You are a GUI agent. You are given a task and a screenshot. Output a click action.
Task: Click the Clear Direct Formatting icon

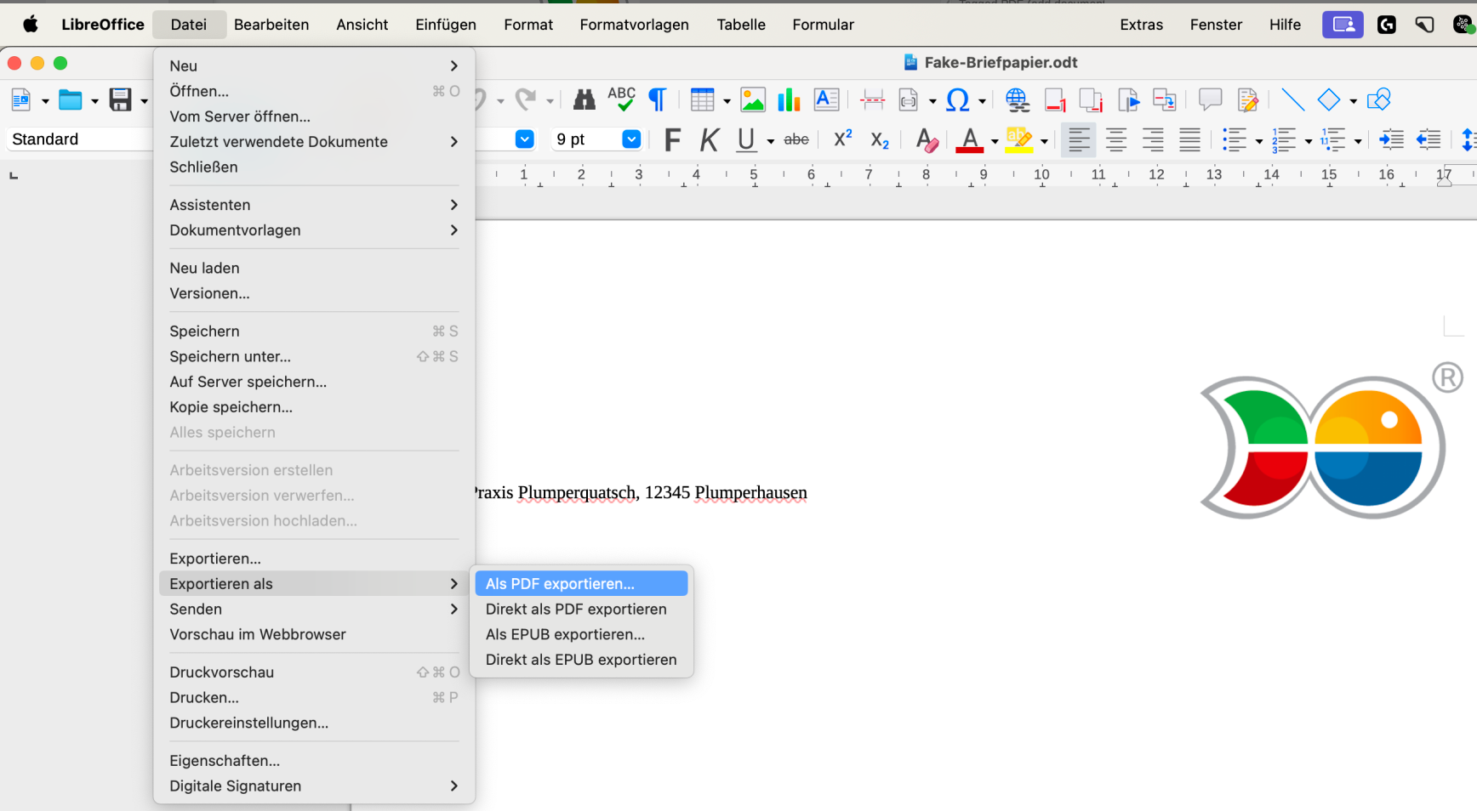point(927,140)
